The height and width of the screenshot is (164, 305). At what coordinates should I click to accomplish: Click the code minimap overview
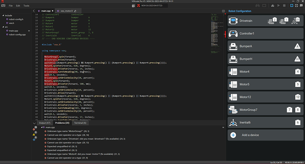click(217, 34)
